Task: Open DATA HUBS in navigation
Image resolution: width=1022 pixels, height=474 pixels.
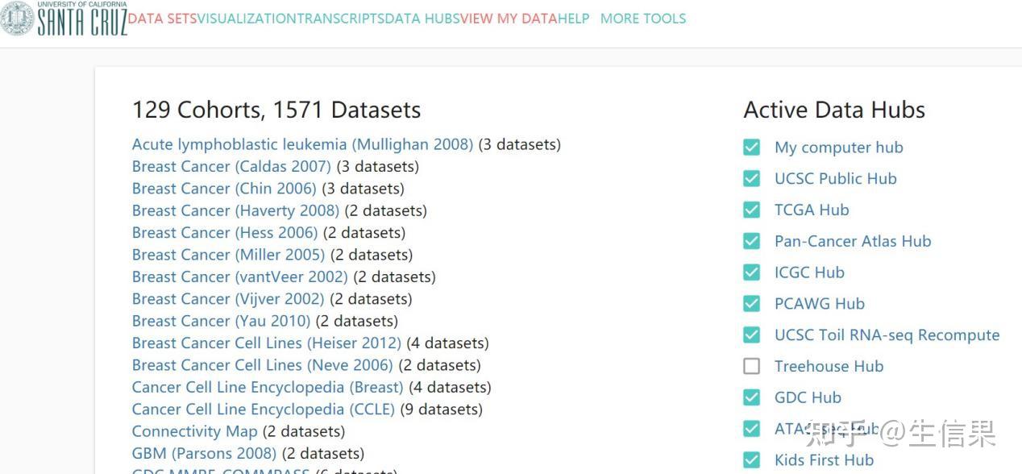Action: (422, 19)
